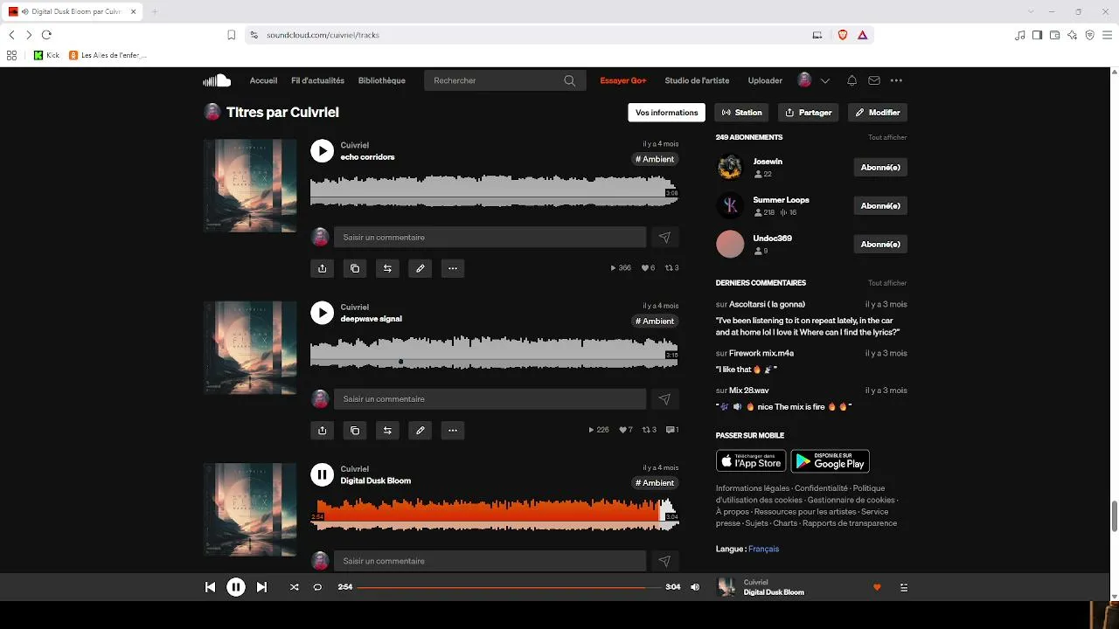
Task: Send comment on echo corridors
Action: click(664, 238)
